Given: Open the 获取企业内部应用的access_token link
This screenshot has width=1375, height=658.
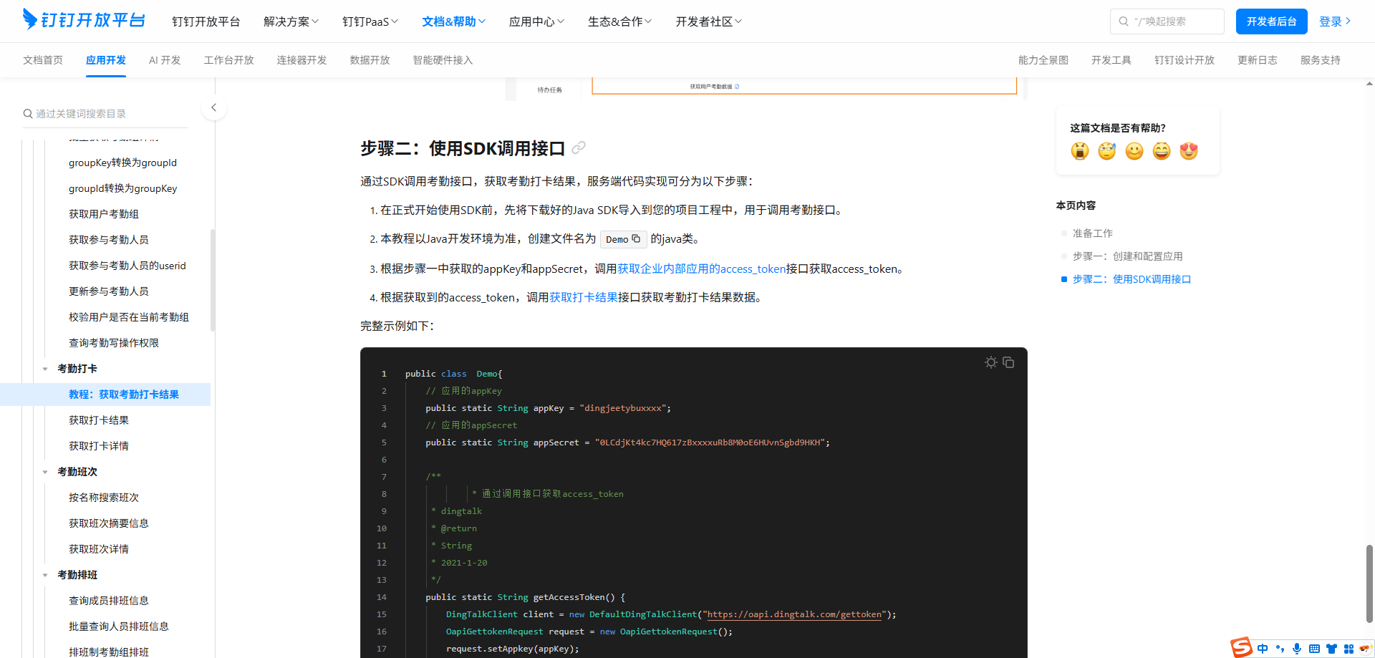Looking at the screenshot, I should 702,268.
